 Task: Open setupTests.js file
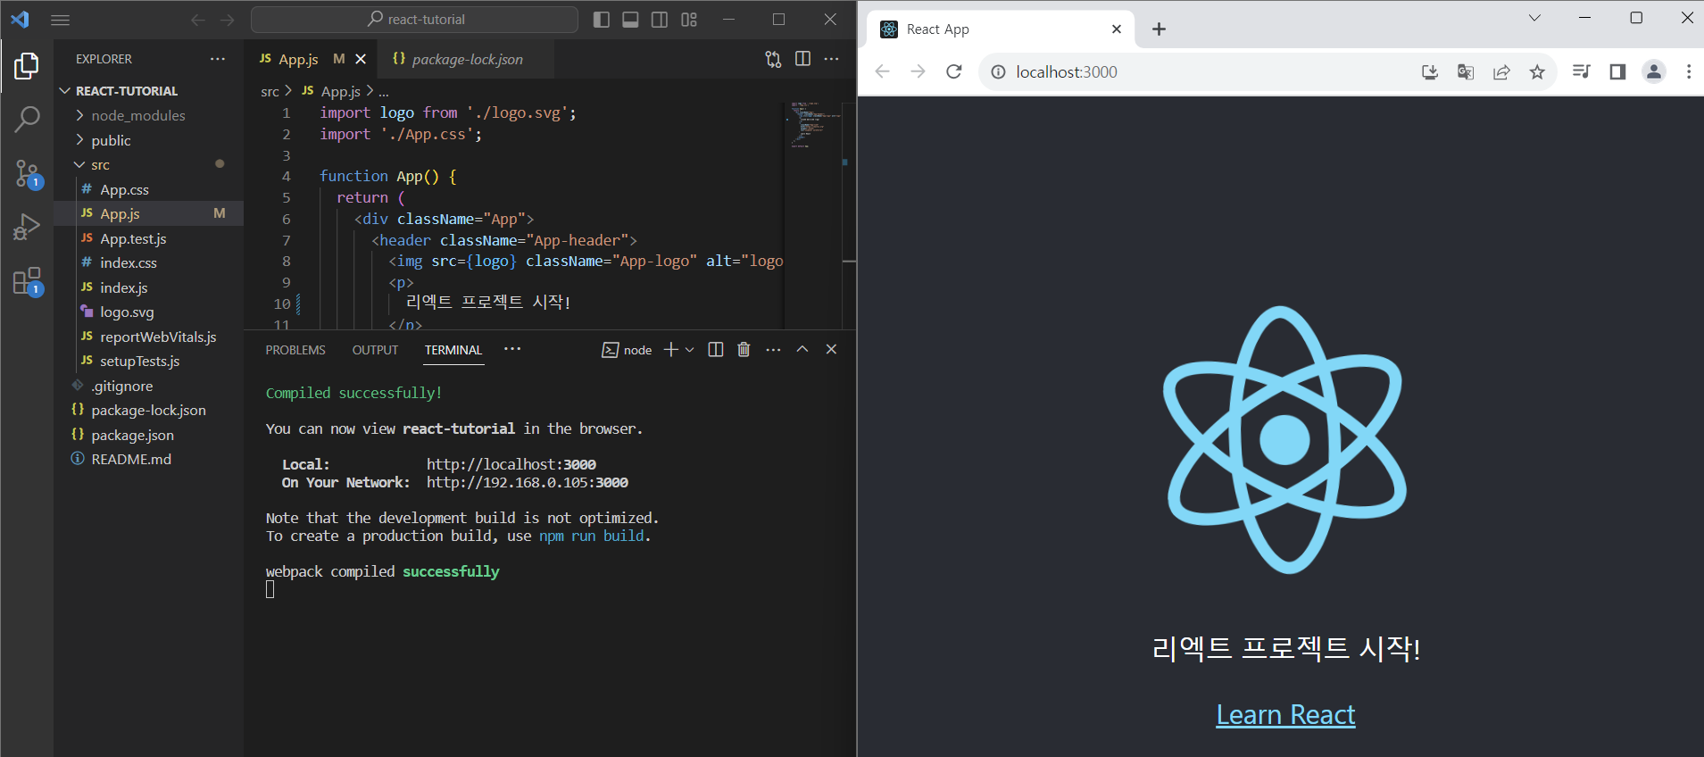148,361
